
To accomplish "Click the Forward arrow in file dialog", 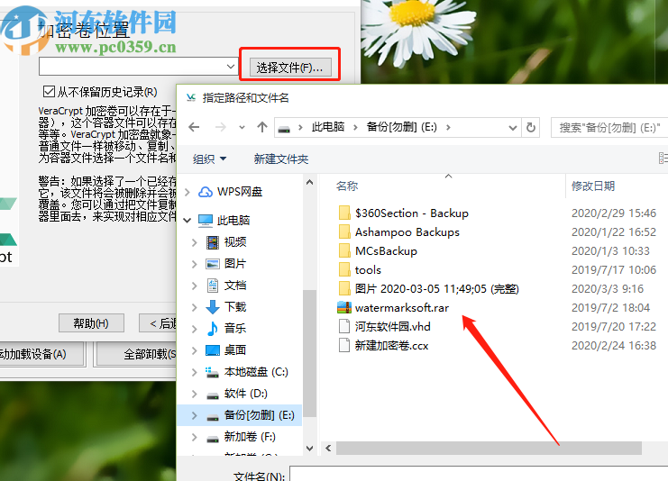I will (220, 127).
